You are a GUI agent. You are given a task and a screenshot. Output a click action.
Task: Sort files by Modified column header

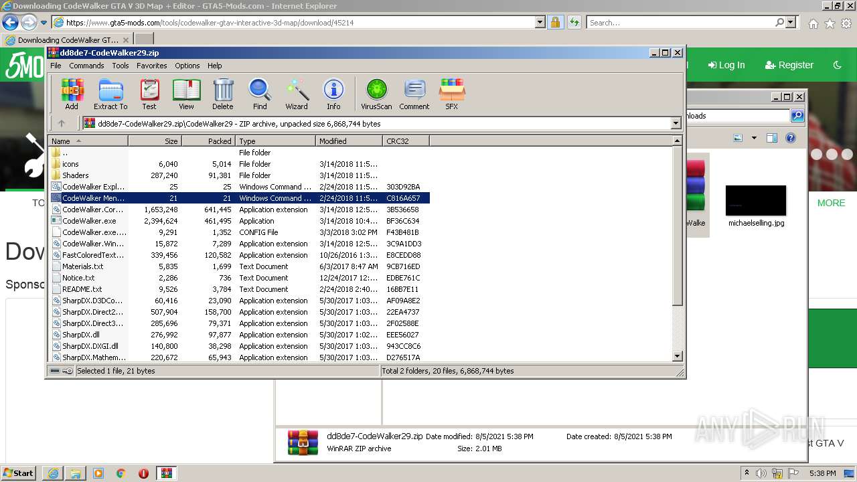349,141
